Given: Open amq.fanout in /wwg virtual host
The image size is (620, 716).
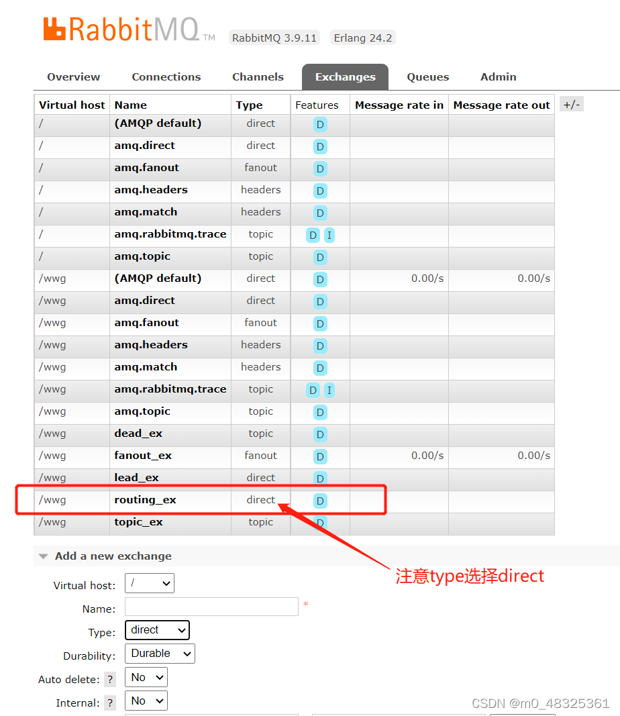Looking at the screenshot, I should coord(146,322).
